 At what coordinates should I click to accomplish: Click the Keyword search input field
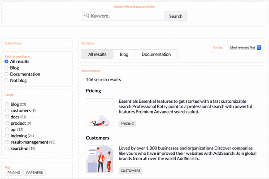pos(123,16)
